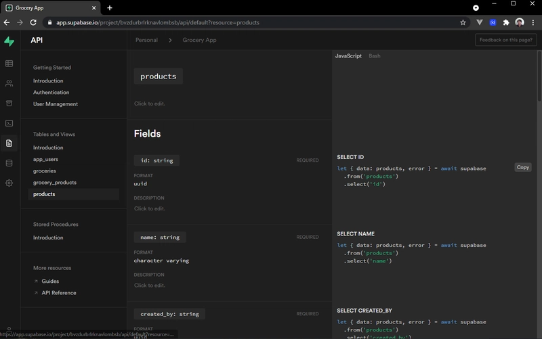Open a new browser tab
Viewport: 542px width, 339px height.
pos(110,7)
